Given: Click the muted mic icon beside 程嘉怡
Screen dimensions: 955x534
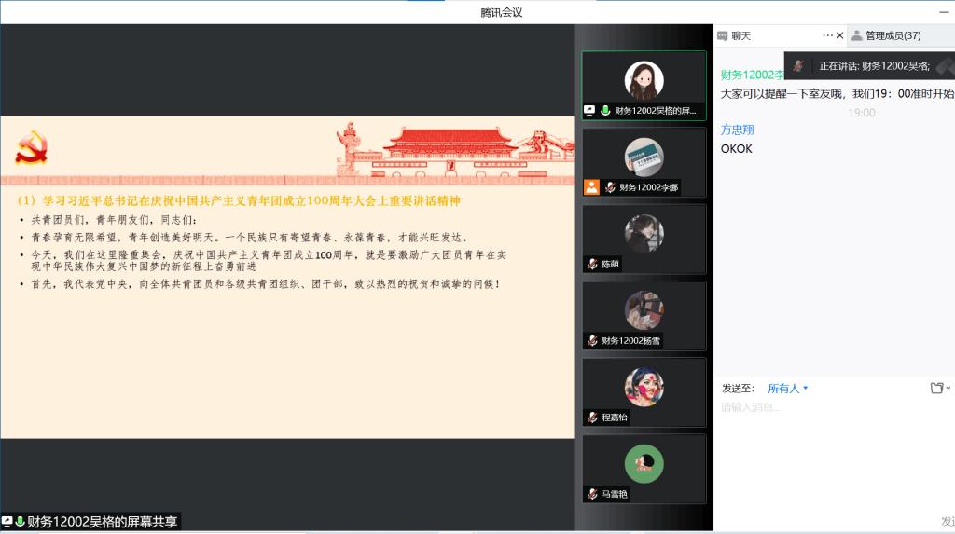Looking at the screenshot, I should point(591,418).
